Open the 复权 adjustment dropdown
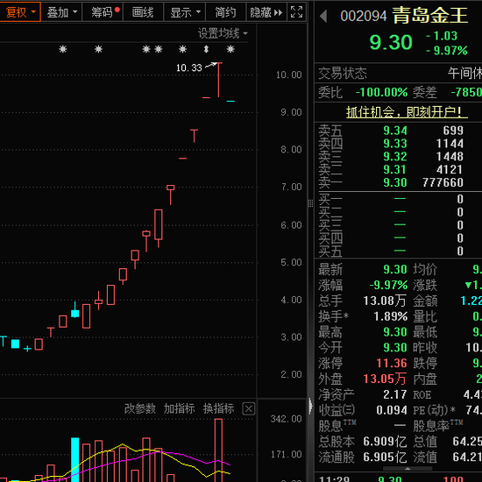482x482 pixels. click(20, 12)
